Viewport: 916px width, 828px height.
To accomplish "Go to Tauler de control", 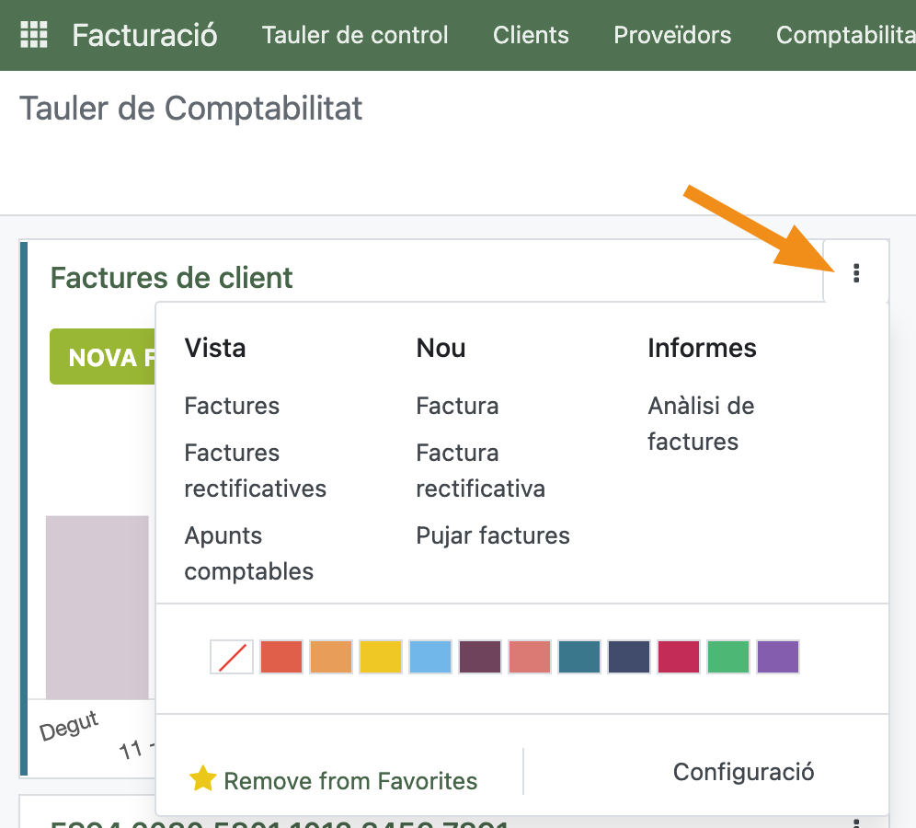I will tap(355, 35).
